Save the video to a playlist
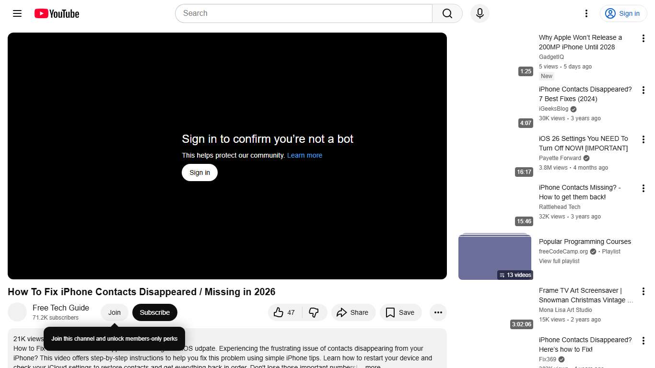This screenshot has height=368, width=655. pyautogui.click(x=400, y=312)
